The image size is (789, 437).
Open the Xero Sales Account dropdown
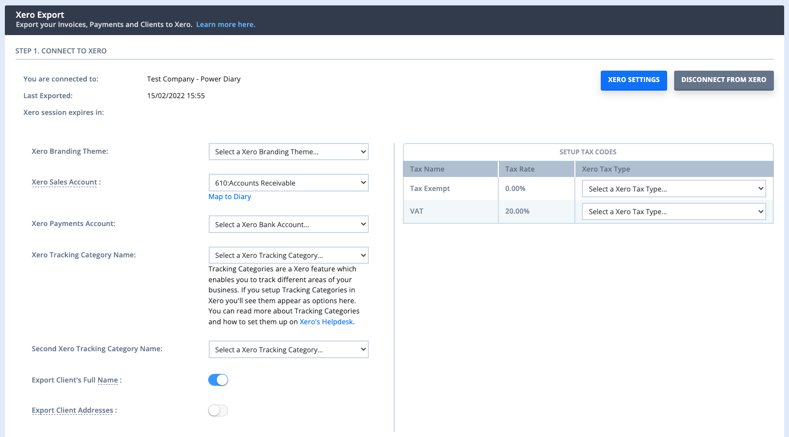[288, 182]
